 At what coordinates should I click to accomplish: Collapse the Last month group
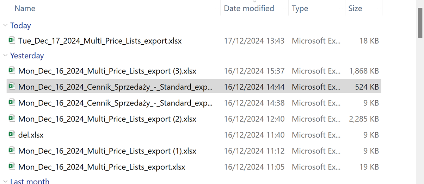(x=5, y=182)
